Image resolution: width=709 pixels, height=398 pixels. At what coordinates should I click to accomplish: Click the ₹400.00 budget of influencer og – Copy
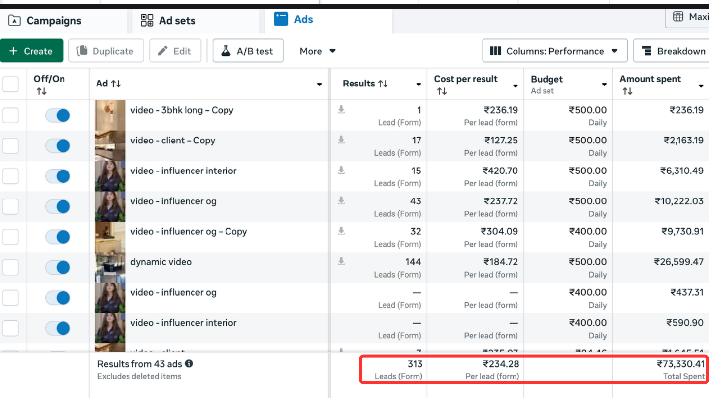588,231
